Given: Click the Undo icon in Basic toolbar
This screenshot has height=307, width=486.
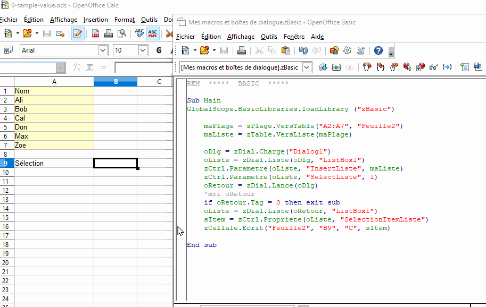Looking at the screenshot, I should [x=303, y=50].
